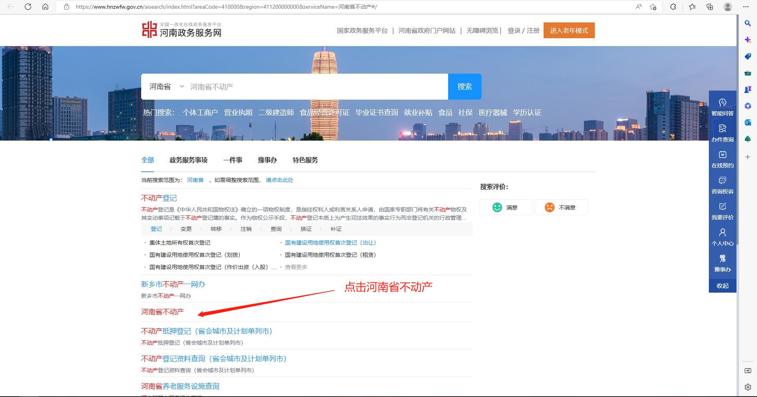Add page to favorites star icon
The width and height of the screenshot is (757, 397).
tap(653, 7)
